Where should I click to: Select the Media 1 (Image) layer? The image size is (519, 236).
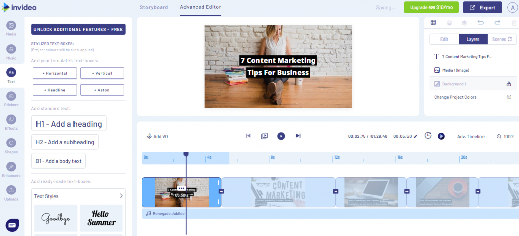[x=473, y=70]
